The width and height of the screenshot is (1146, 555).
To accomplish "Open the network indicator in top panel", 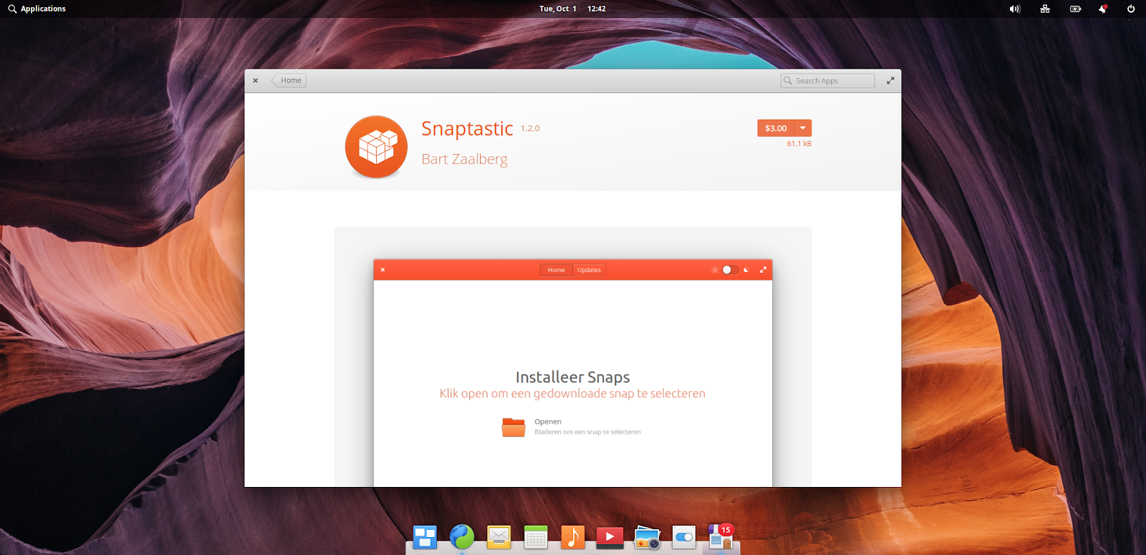I will click(1045, 9).
